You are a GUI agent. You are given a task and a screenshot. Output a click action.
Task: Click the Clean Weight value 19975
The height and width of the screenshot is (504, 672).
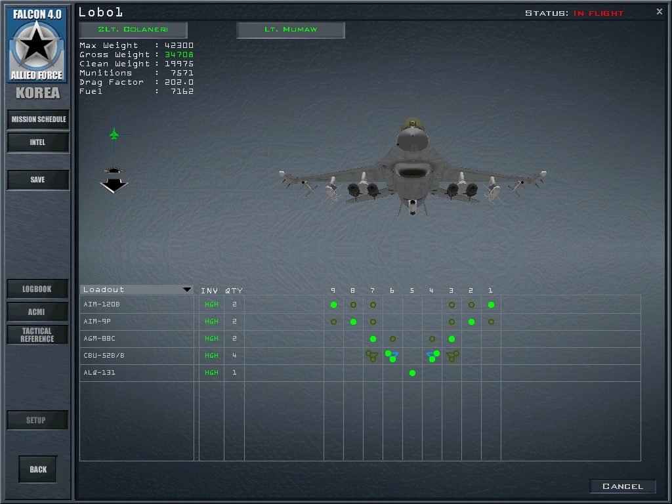[179, 64]
